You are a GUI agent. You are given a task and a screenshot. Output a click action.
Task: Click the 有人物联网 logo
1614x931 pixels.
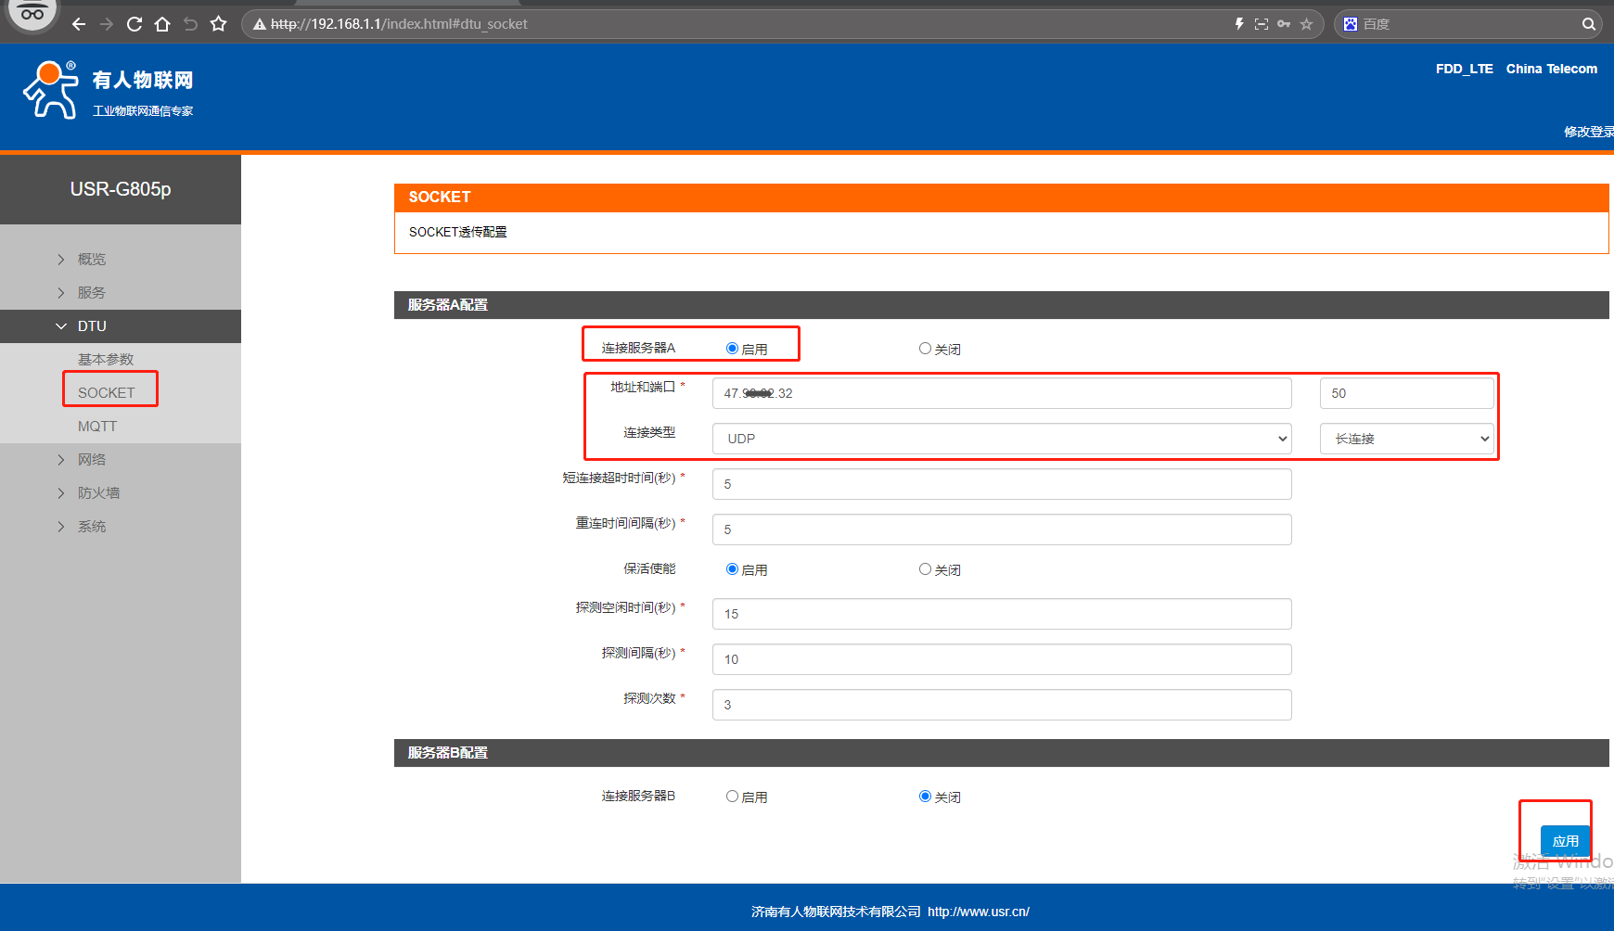pyautogui.click(x=108, y=90)
